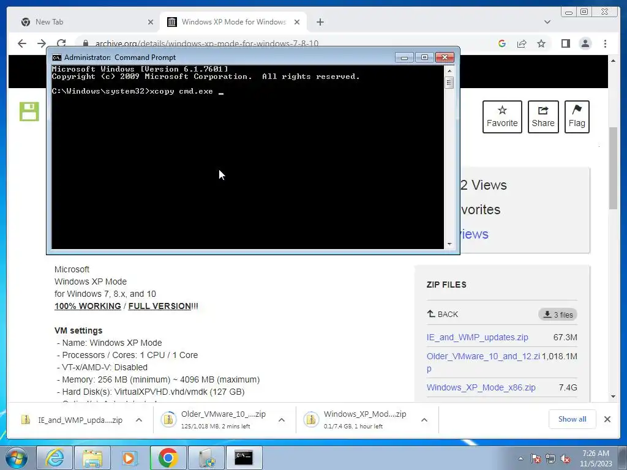627x470 pixels.
Task: Click Command Prompt scrollbar up arrow
Action: click(449, 71)
